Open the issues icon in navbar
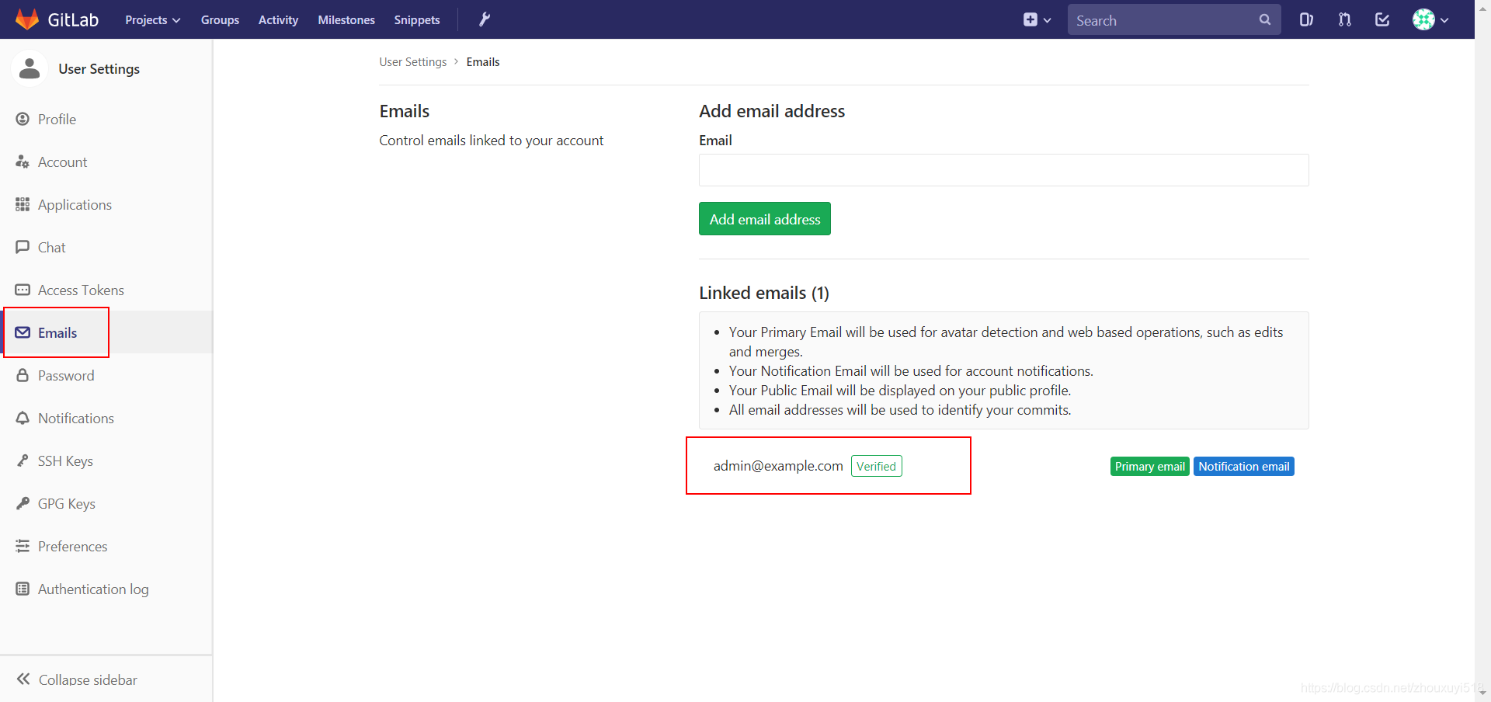Image resolution: width=1491 pixels, height=702 pixels. (x=1306, y=19)
